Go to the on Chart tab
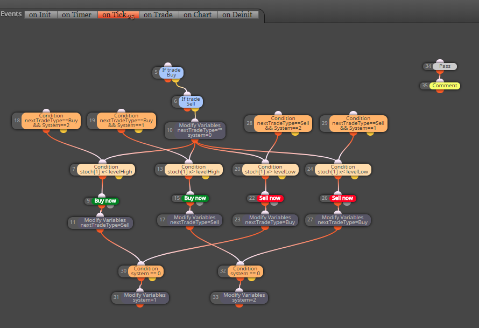This screenshot has height=328, width=479. (x=198, y=15)
